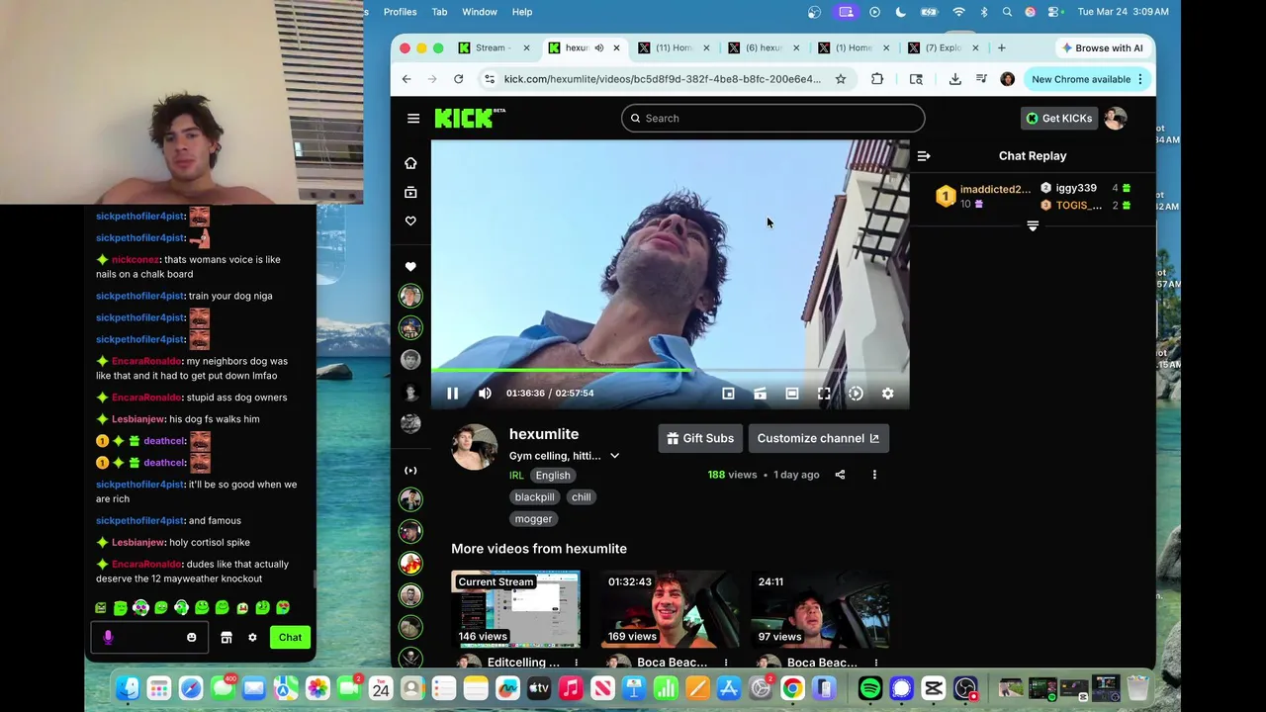Click the hexumlite channel name

[x=544, y=434]
